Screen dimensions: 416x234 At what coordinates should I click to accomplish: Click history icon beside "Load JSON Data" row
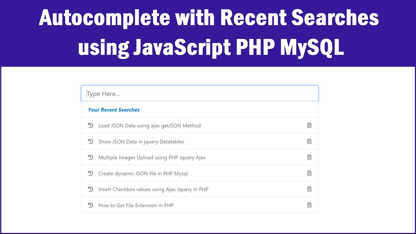tap(91, 125)
